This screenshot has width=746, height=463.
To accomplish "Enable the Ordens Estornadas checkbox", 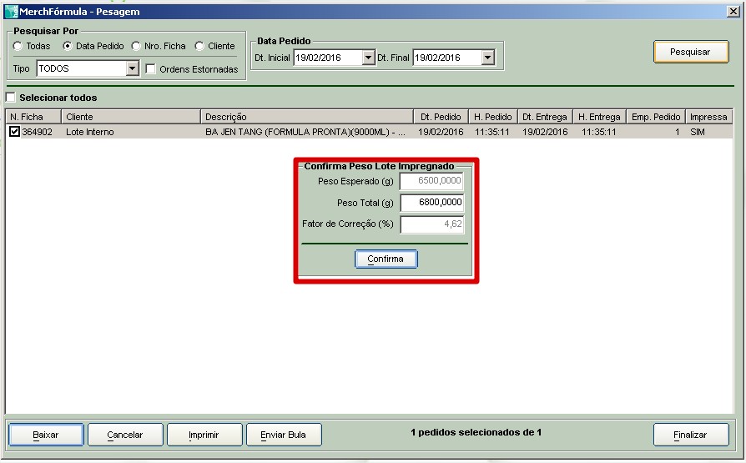I will pos(151,69).
